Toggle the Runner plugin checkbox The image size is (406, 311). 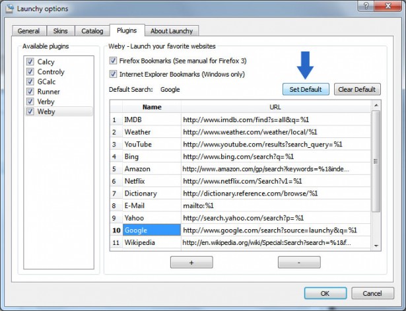(x=29, y=92)
